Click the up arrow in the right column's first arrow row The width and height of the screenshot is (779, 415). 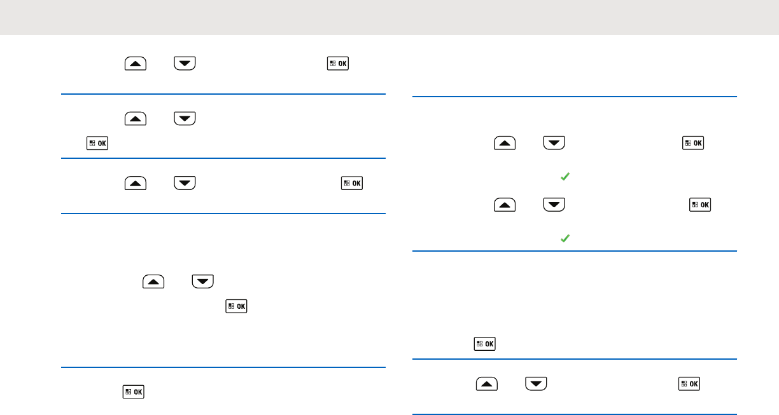point(505,143)
